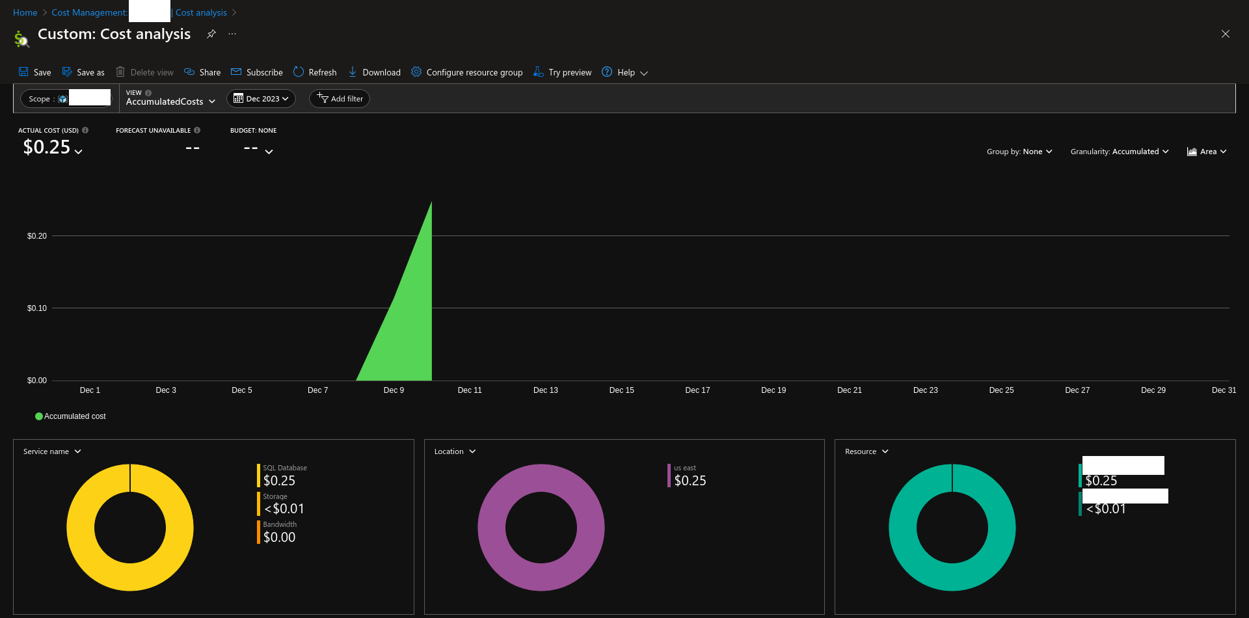Click the info icon beside VIEW label
The image size is (1249, 618).
(x=148, y=93)
